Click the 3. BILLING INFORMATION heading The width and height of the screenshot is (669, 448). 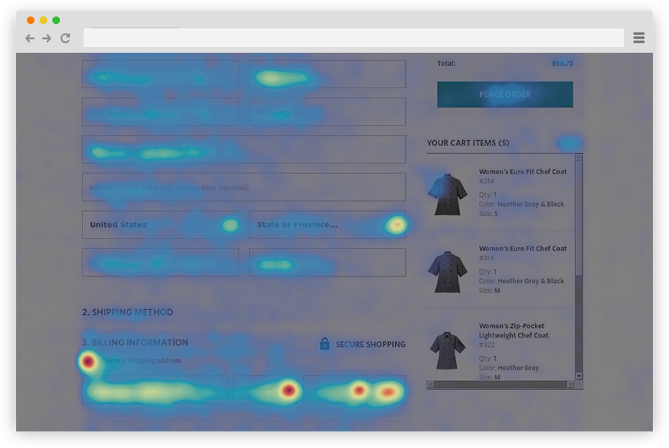coord(135,343)
